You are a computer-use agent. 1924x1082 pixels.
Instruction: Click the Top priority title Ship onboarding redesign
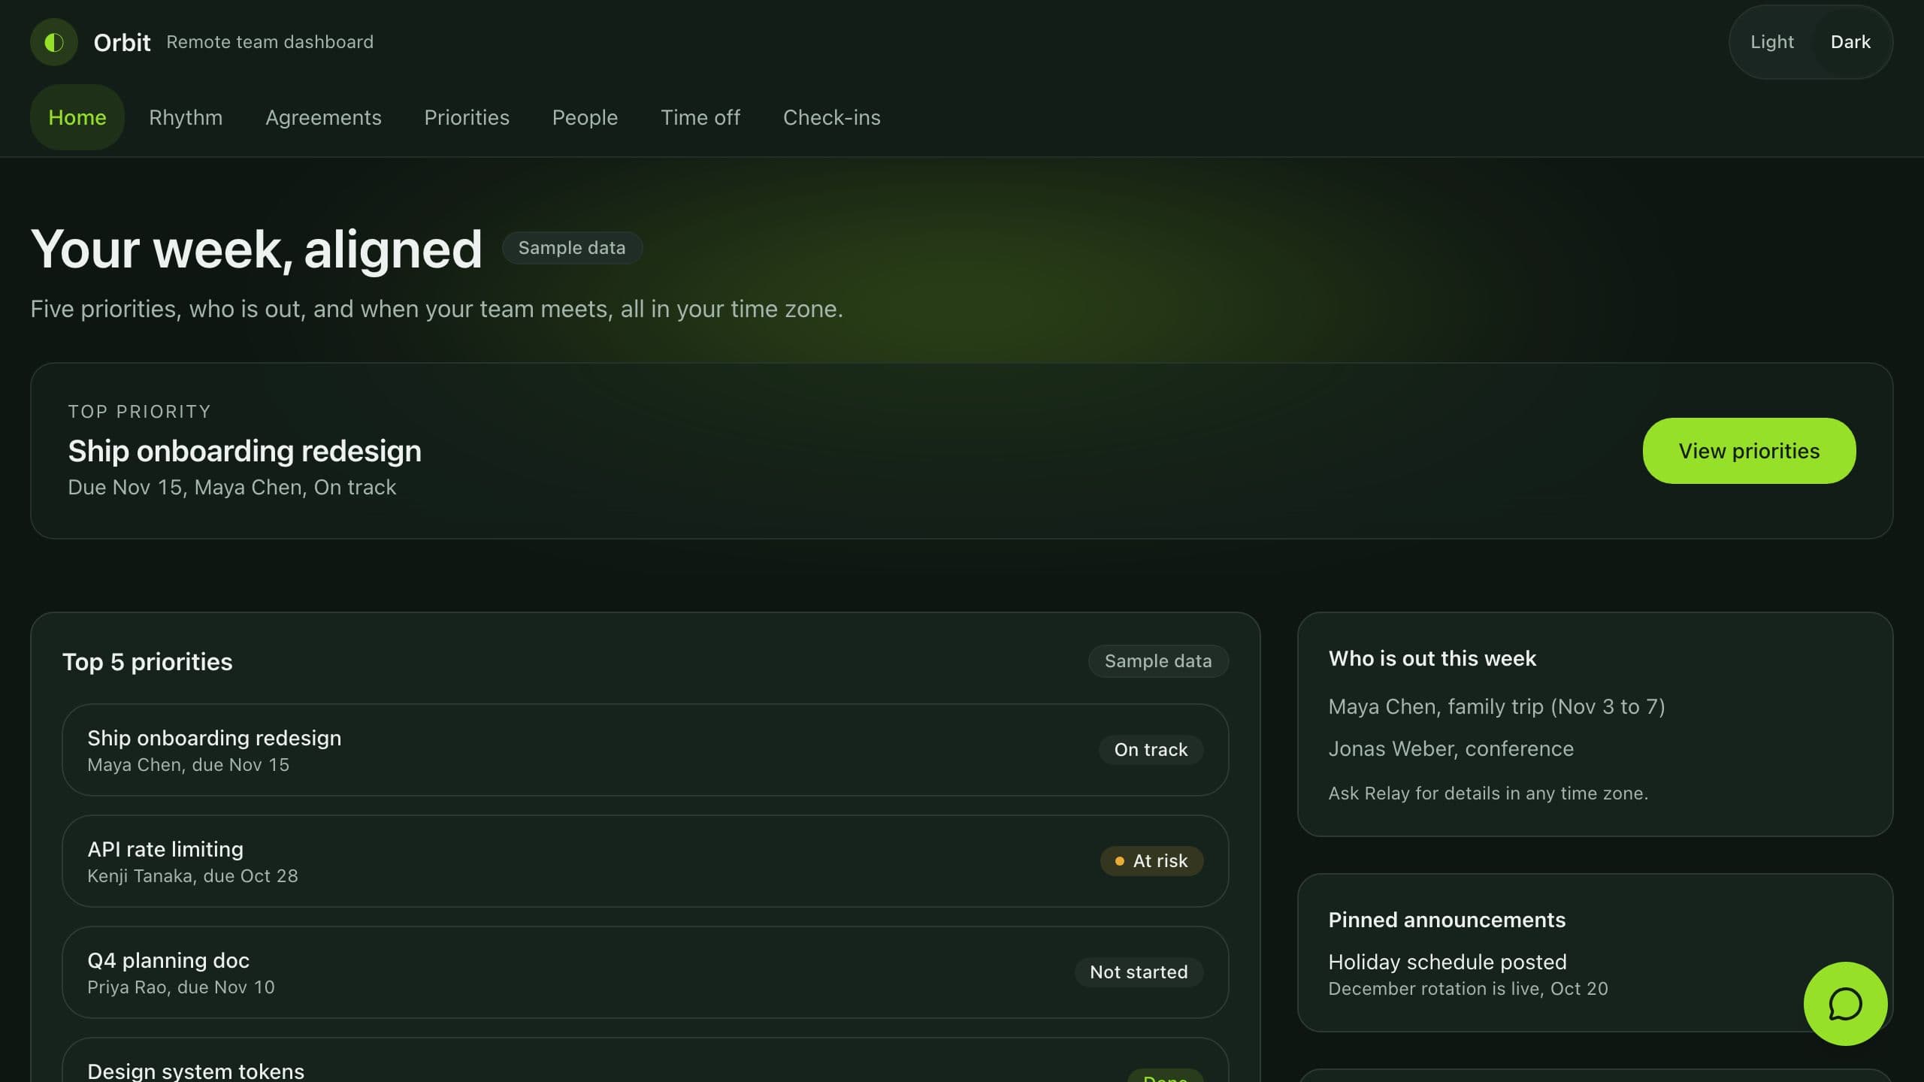coord(244,451)
